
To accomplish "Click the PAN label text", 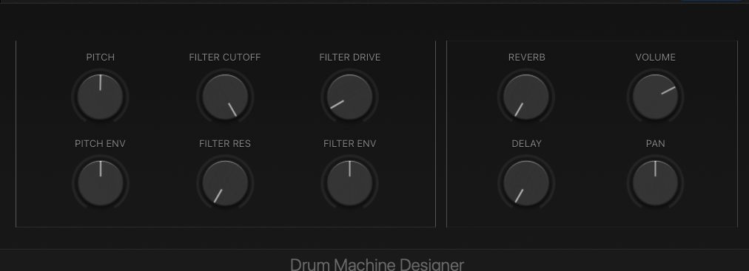I will 656,144.
